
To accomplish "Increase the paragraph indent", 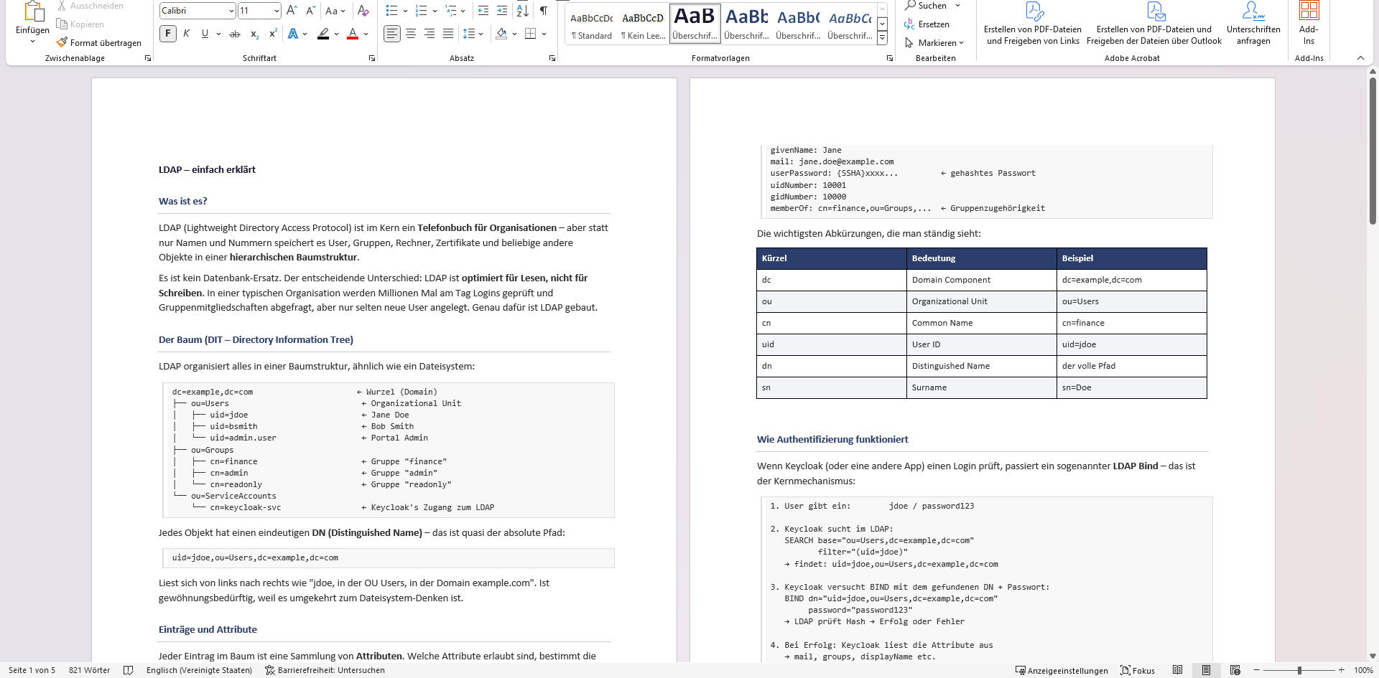I will (x=502, y=11).
